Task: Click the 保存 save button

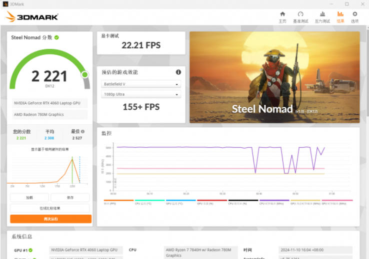Action: pos(70,198)
